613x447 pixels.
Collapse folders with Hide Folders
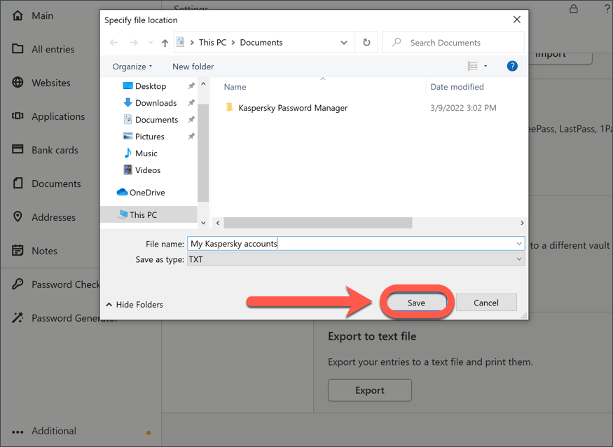pos(135,304)
